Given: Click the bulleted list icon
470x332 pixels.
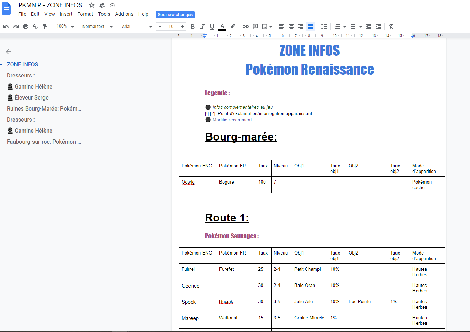Looking at the screenshot, I should (353, 27).
